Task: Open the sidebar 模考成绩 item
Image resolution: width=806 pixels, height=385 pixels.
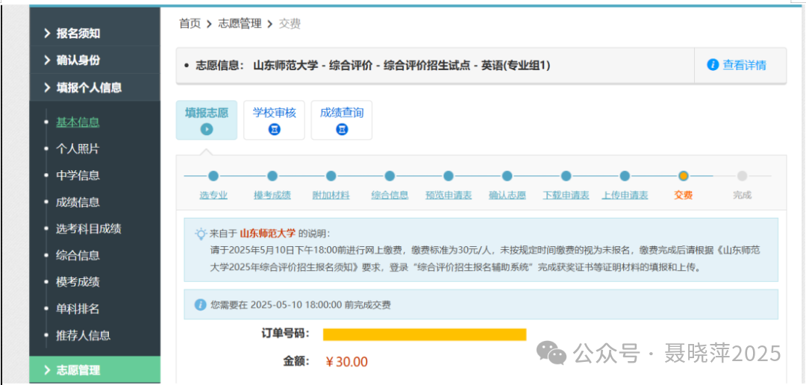Action: coord(78,282)
